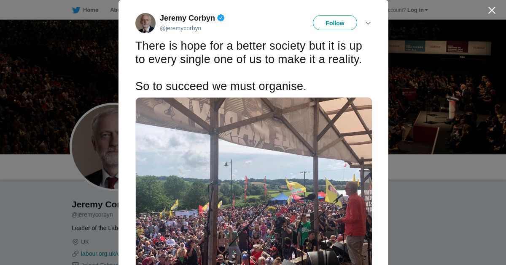Open the Log in dropdown

[417, 10]
